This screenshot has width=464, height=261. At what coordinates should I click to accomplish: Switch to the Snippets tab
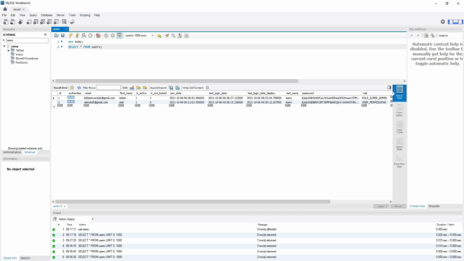[434, 206]
